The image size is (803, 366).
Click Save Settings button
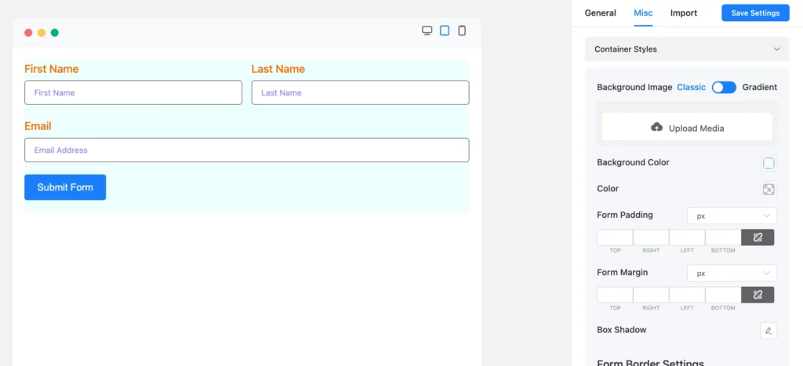755,13
